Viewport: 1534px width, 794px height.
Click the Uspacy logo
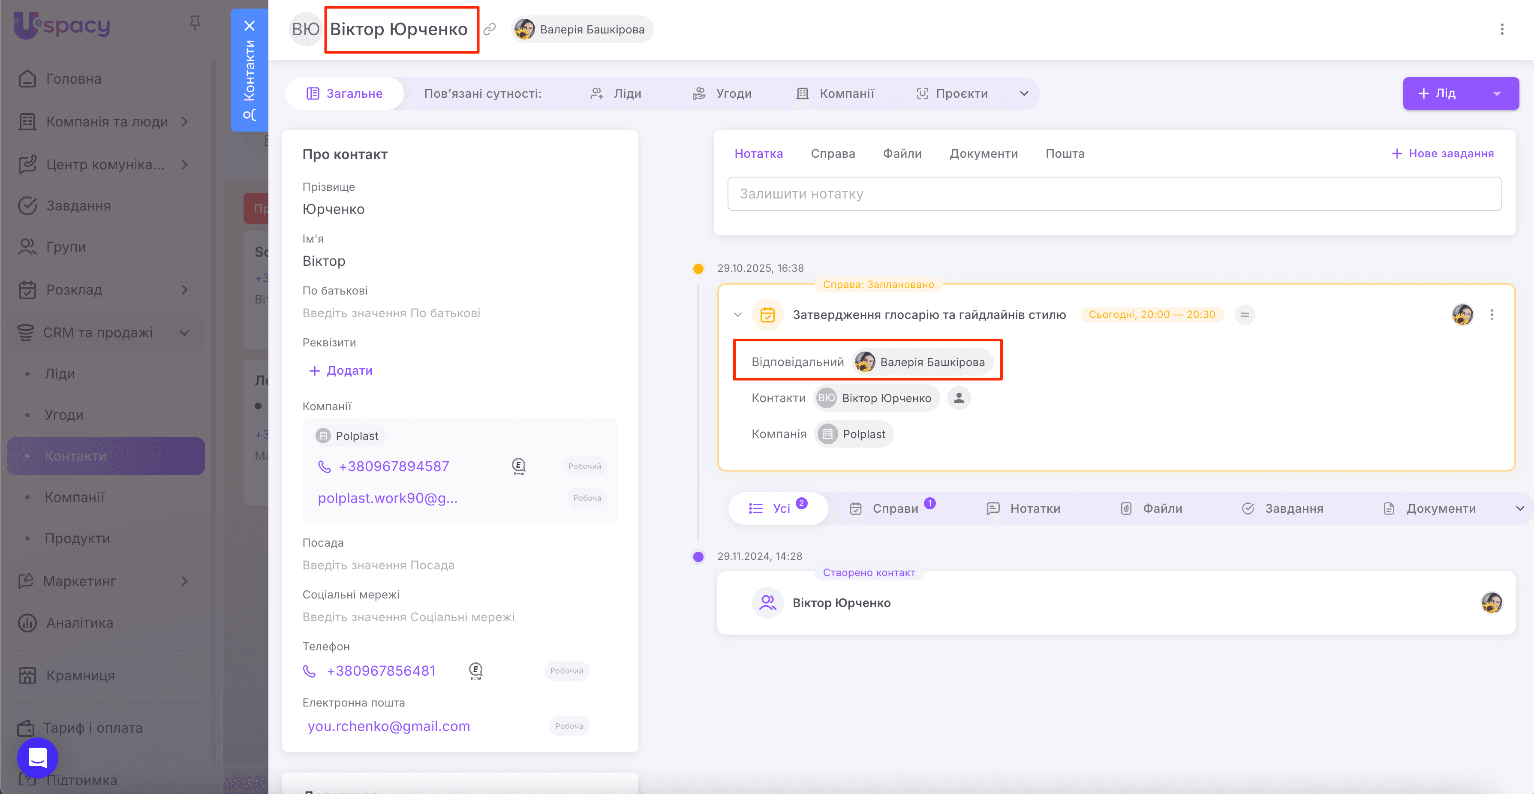pyautogui.click(x=62, y=25)
